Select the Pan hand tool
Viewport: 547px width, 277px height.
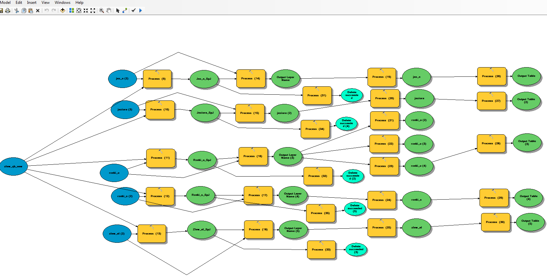click(x=109, y=11)
